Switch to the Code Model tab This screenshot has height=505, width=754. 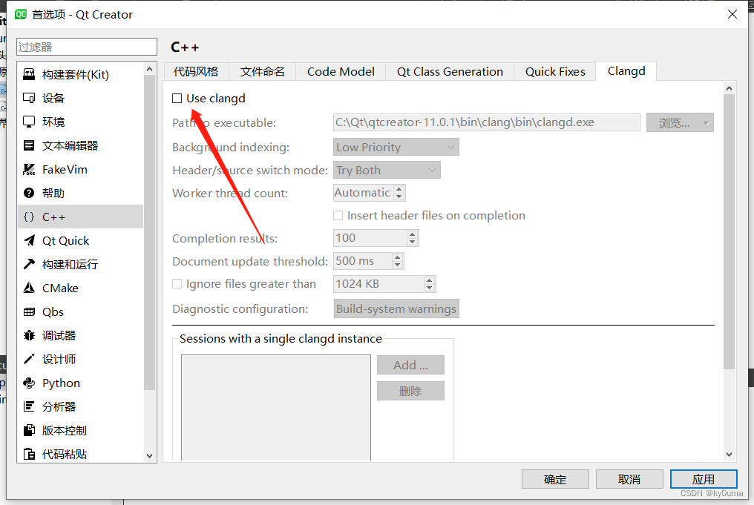coord(341,72)
